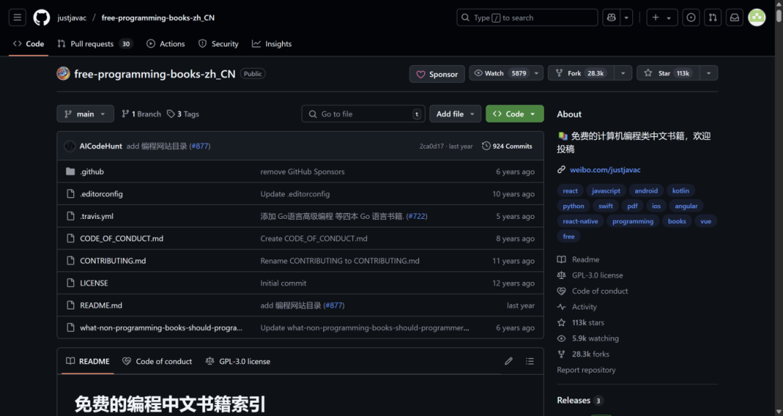
Task: Click the Sponsor button
Action: tap(437, 74)
